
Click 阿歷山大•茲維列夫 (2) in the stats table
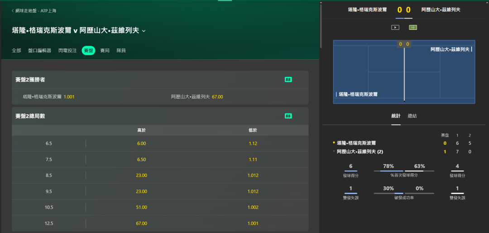[x=360, y=152]
